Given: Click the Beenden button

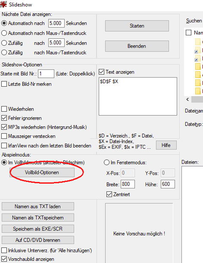Looking at the screenshot, I should point(137,46).
